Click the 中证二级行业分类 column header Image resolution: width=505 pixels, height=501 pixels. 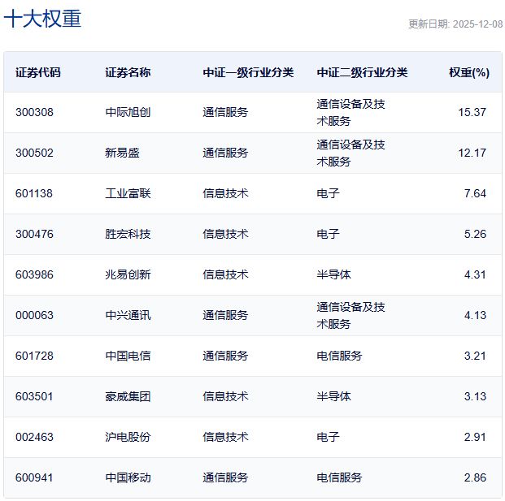point(362,72)
